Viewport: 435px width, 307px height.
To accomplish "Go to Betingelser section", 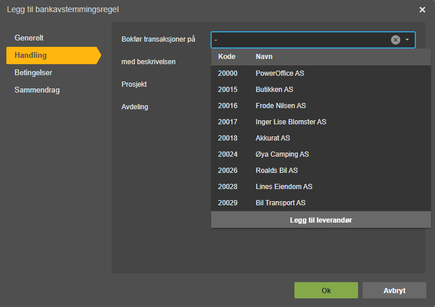I will (34, 73).
